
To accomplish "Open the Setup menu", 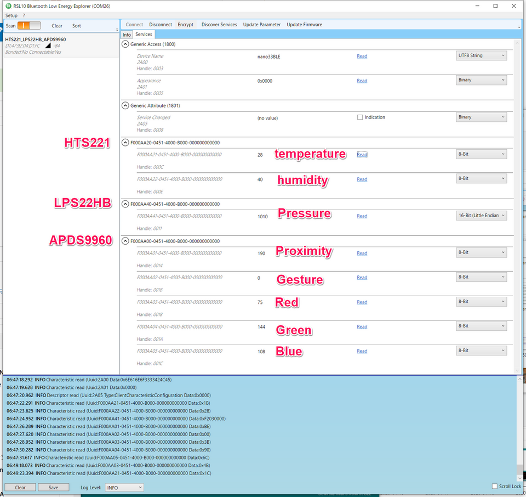I will pos(12,15).
